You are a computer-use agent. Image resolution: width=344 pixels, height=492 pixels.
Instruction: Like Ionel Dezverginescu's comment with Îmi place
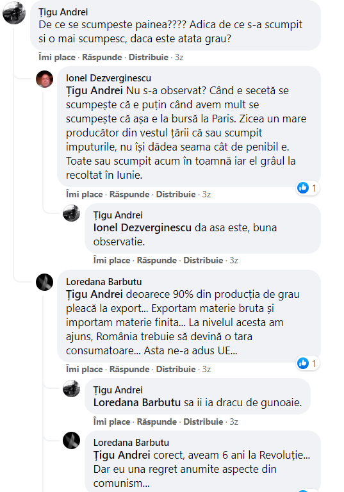tap(84, 195)
